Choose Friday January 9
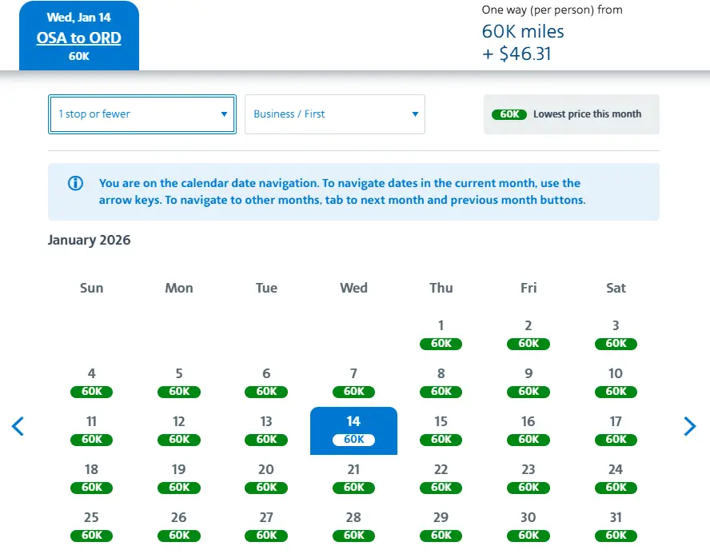Screen dimensions: 710x554 528,383
